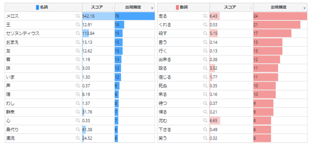The height and width of the screenshot is (146, 311).
Task: Click the score value 110.84
Action: coord(89,34)
